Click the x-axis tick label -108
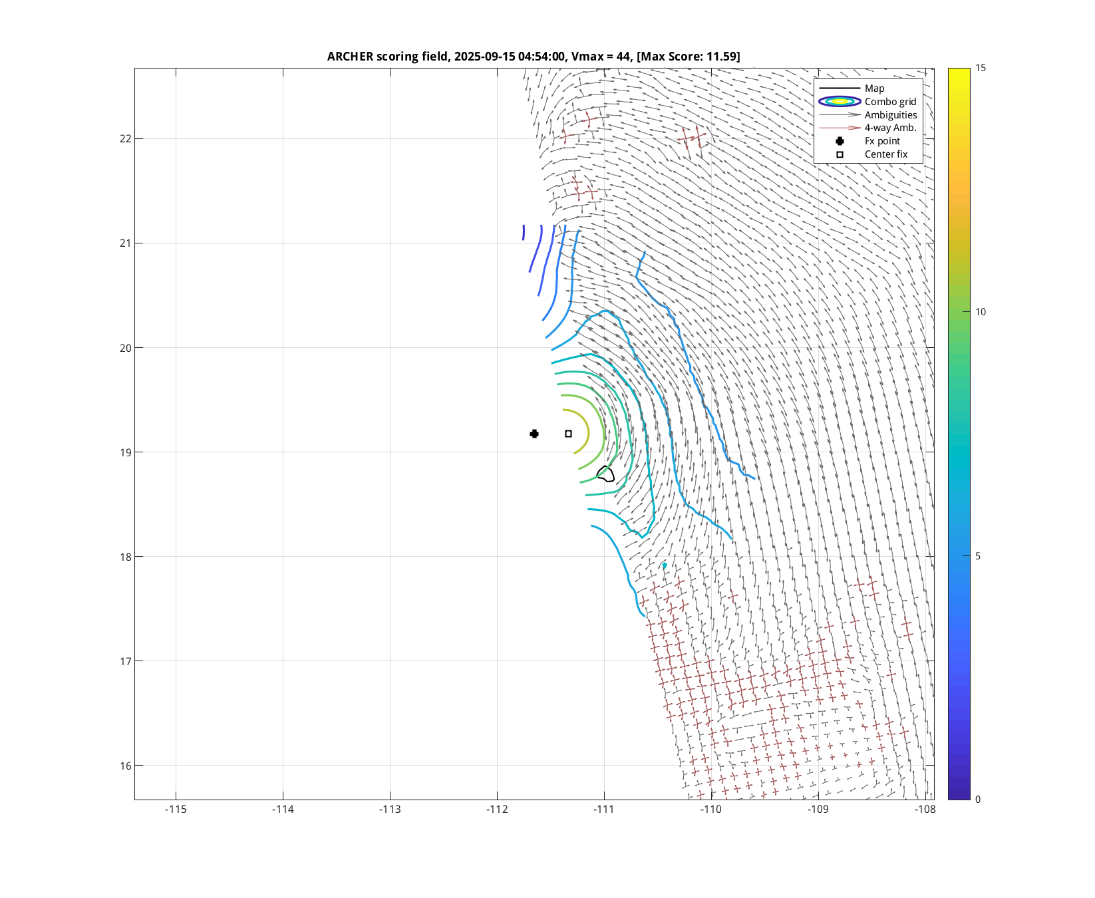 pyautogui.click(x=925, y=810)
